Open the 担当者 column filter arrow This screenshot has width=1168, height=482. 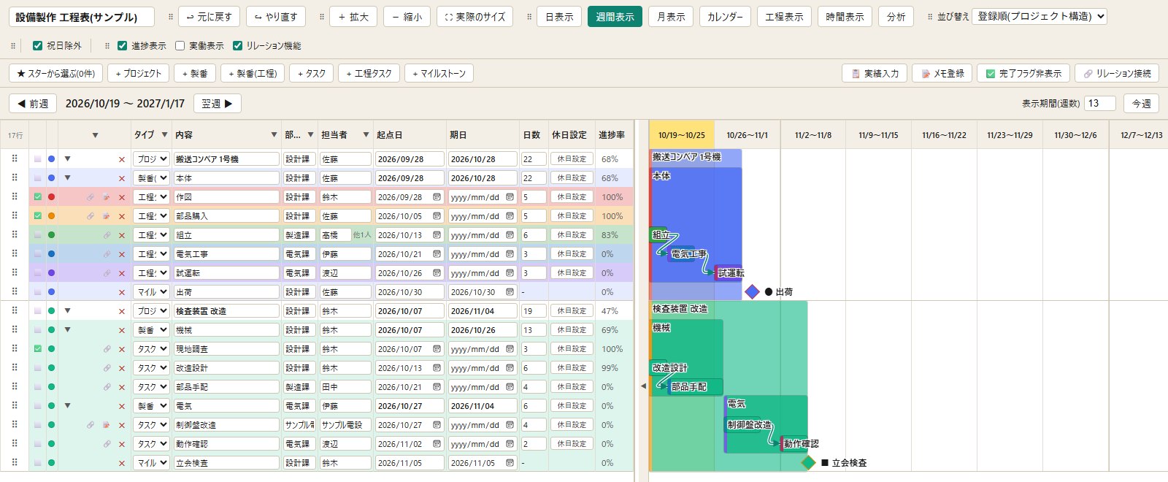[366, 135]
